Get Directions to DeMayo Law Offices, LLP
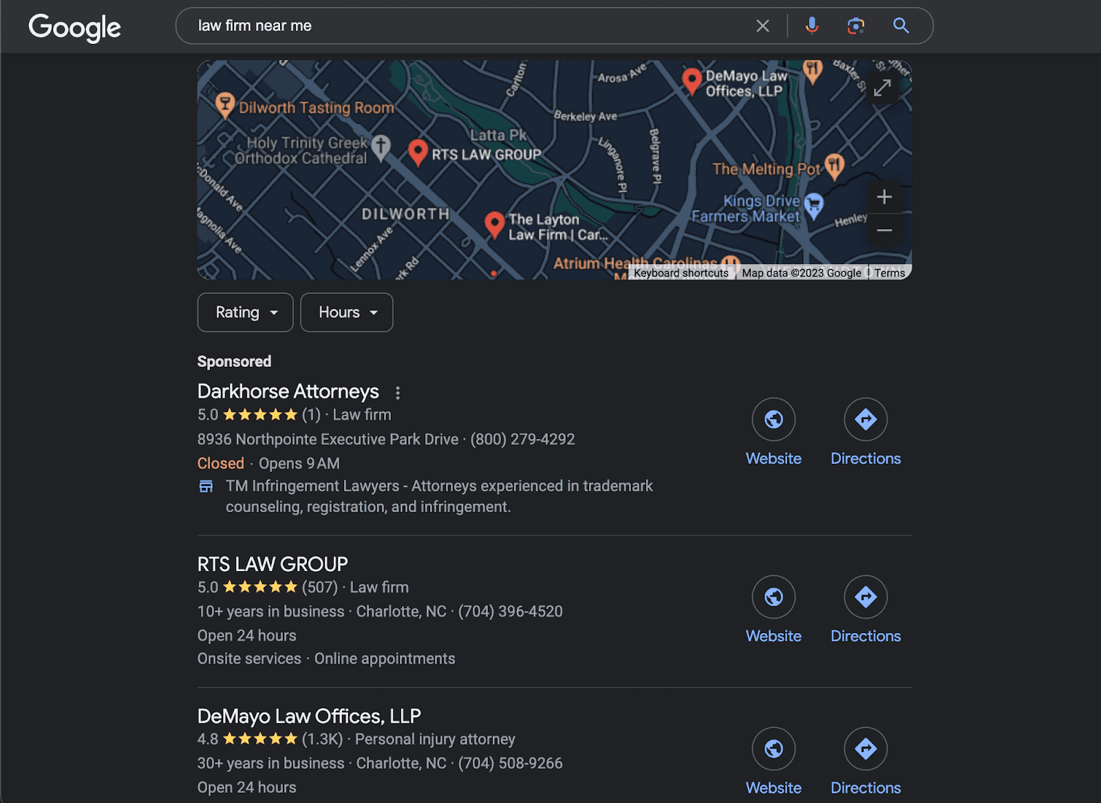The height and width of the screenshot is (803, 1101). click(866, 749)
